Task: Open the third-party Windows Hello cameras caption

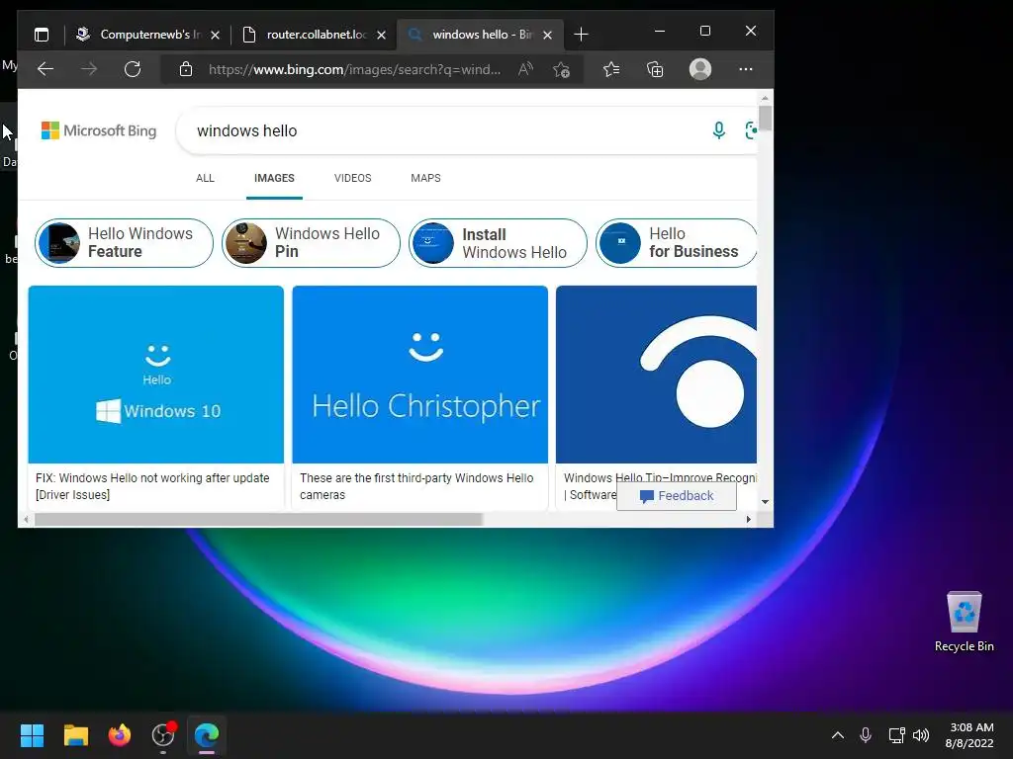Action: click(x=416, y=486)
